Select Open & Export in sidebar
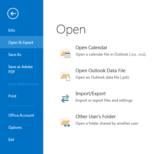 tap(21, 42)
